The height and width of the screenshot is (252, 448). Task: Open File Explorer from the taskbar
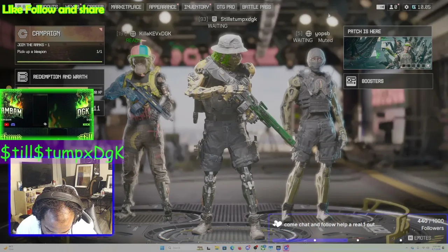click(x=217, y=248)
